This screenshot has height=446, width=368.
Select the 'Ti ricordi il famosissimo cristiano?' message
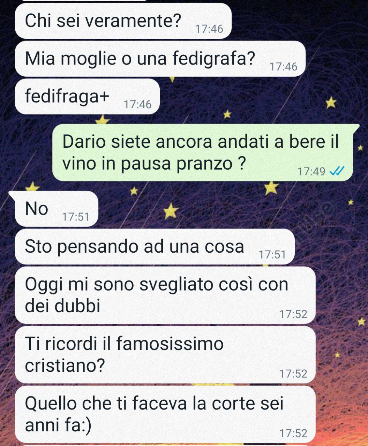(165, 355)
